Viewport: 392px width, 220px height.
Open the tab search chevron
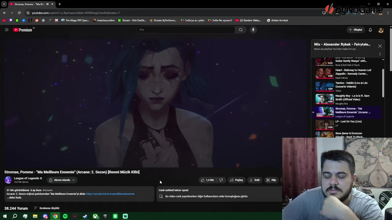pos(4,4)
